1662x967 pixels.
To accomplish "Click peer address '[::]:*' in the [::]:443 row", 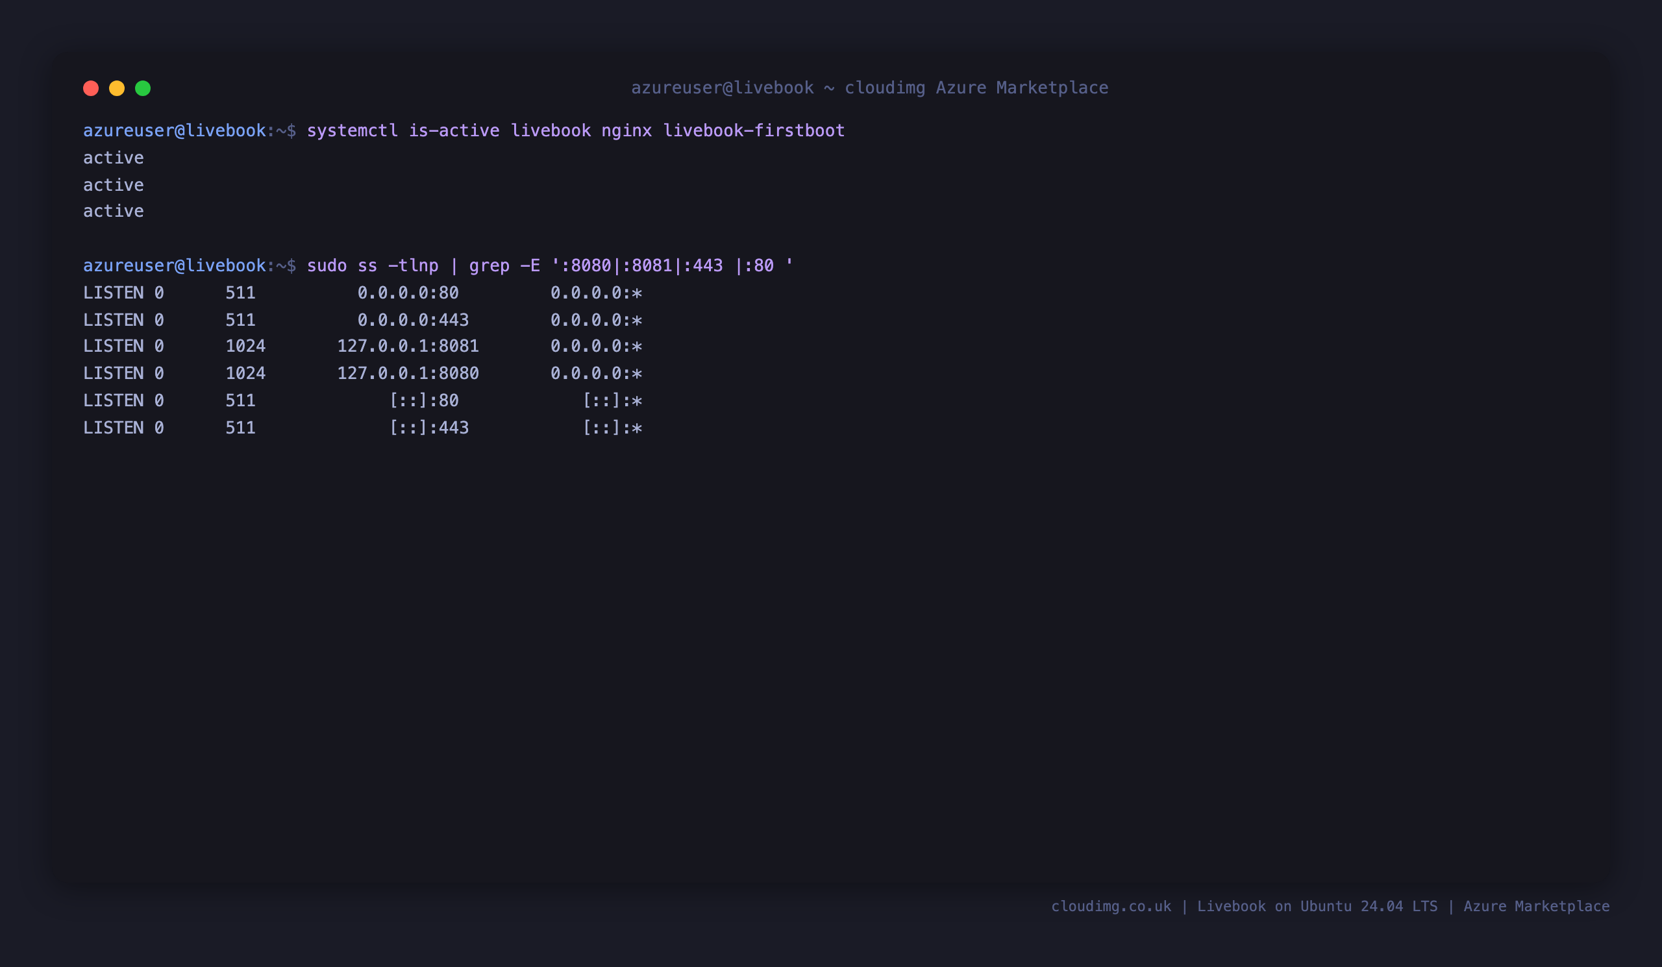I will click(612, 427).
